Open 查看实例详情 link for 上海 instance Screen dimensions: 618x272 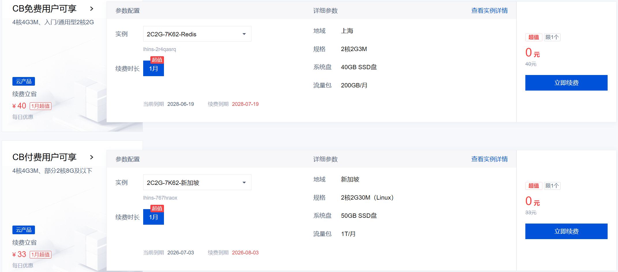click(x=490, y=11)
